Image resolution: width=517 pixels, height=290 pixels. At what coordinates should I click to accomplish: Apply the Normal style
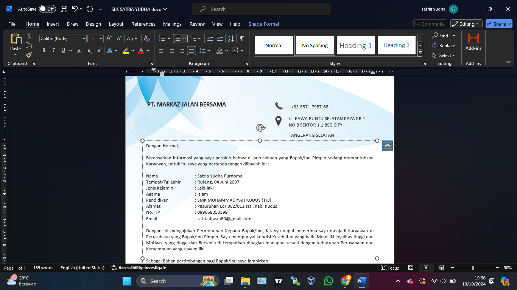(274, 45)
